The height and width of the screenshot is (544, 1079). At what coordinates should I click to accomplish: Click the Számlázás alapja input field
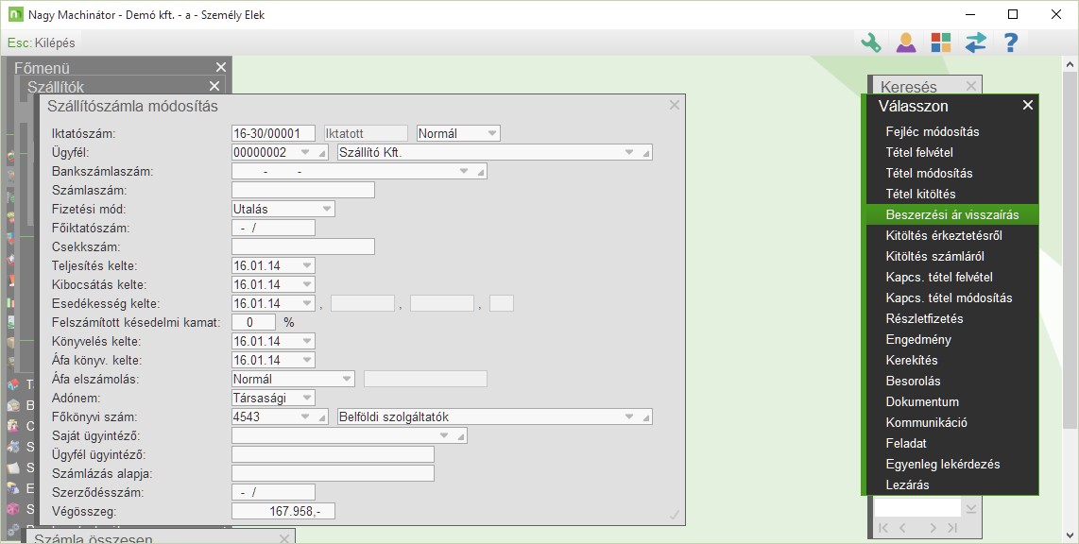[x=334, y=473]
